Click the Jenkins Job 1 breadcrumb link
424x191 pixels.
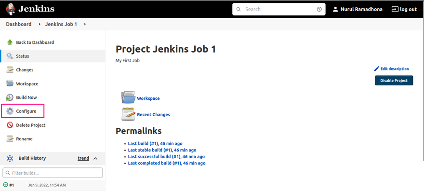click(61, 24)
